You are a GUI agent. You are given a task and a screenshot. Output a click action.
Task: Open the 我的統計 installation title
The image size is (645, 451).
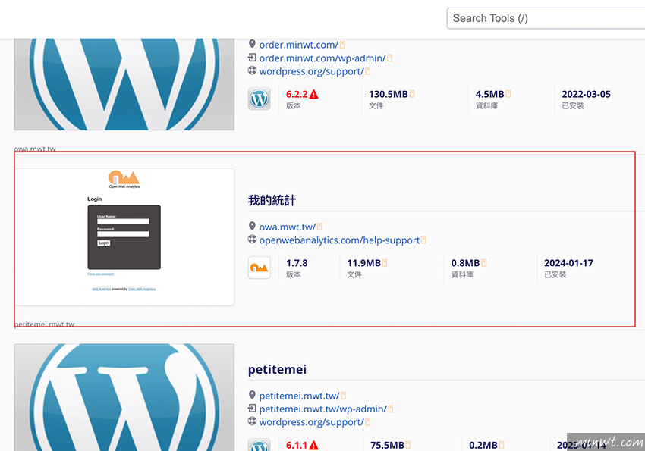272,200
